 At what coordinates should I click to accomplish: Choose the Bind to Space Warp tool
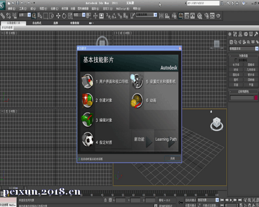click(15, 16)
